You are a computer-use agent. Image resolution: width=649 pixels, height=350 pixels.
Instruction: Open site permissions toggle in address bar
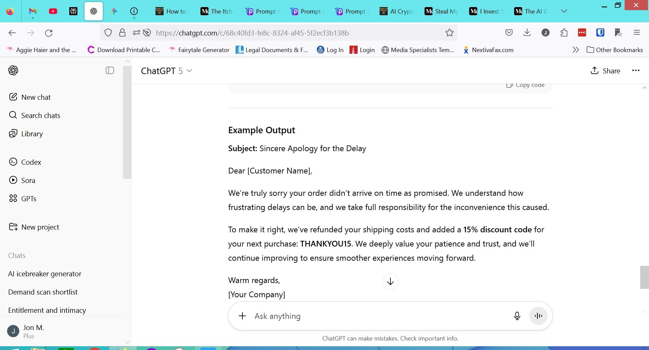(x=136, y=33)
